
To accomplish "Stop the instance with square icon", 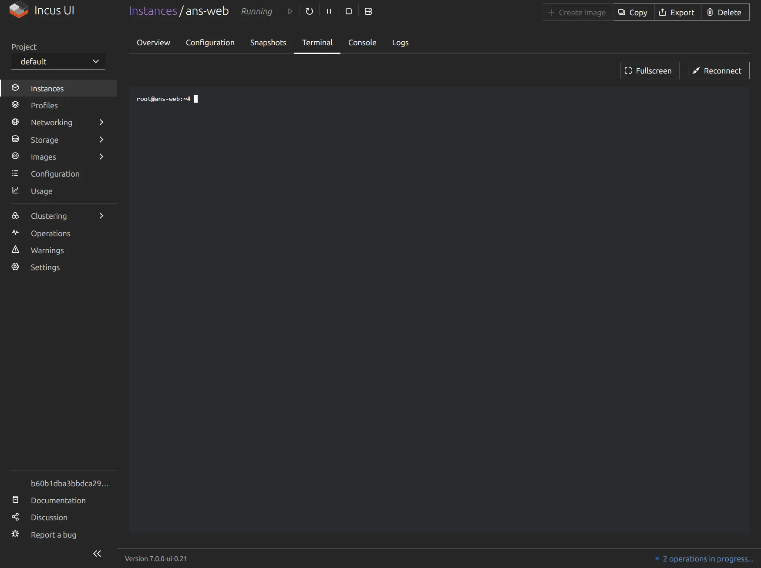I will [x=349, y=11].
